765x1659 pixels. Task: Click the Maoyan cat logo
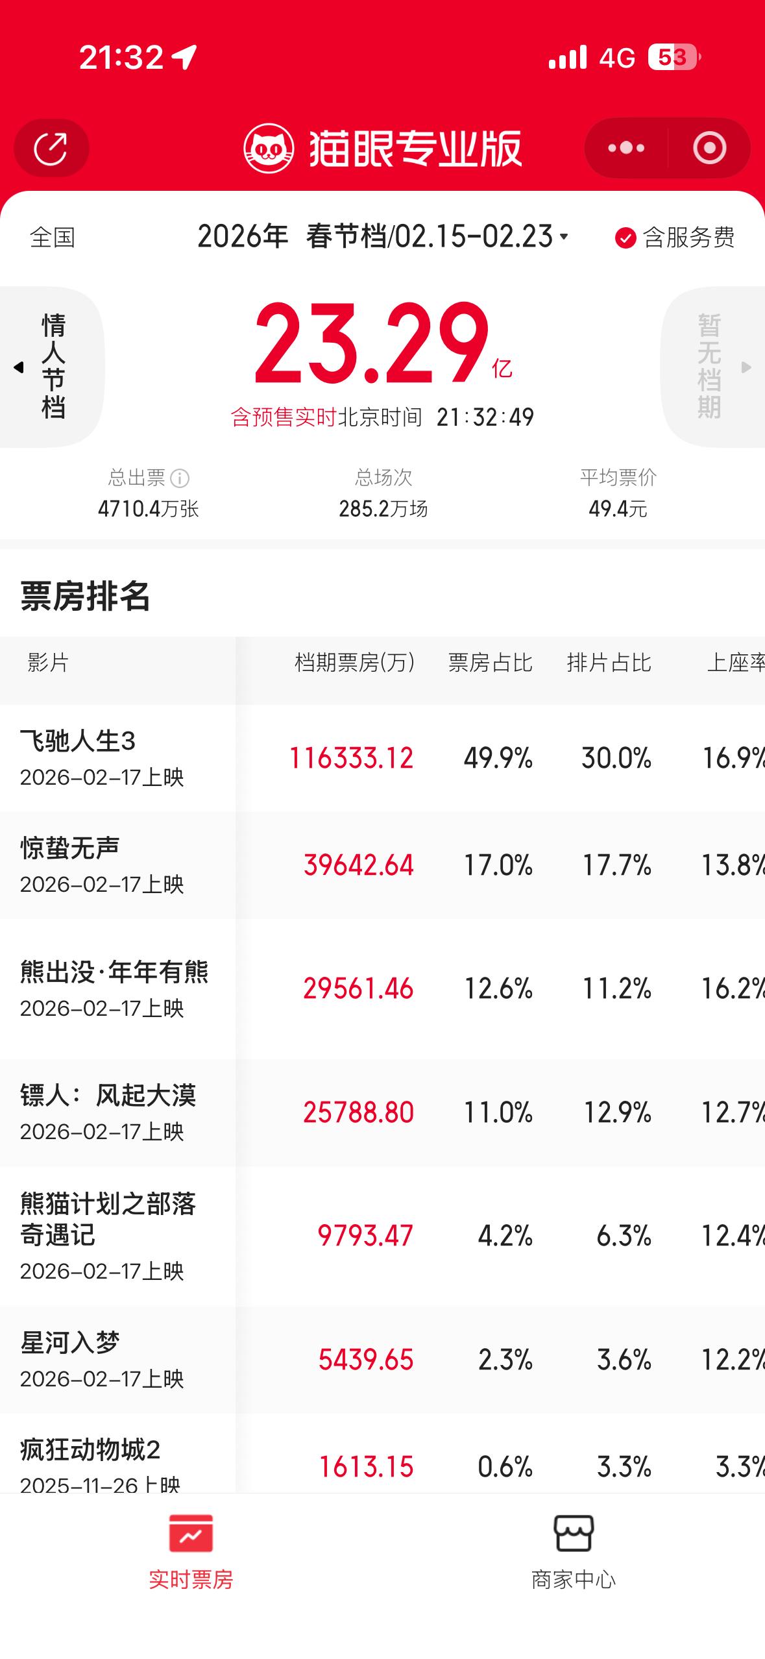270,148
